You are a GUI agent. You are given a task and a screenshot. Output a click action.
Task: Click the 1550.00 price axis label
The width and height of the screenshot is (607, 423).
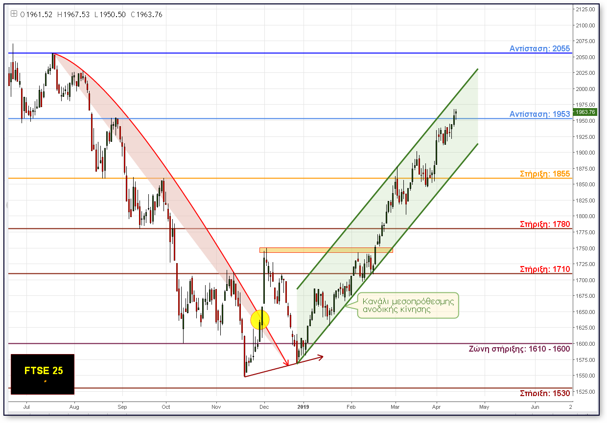pos(585,376)
